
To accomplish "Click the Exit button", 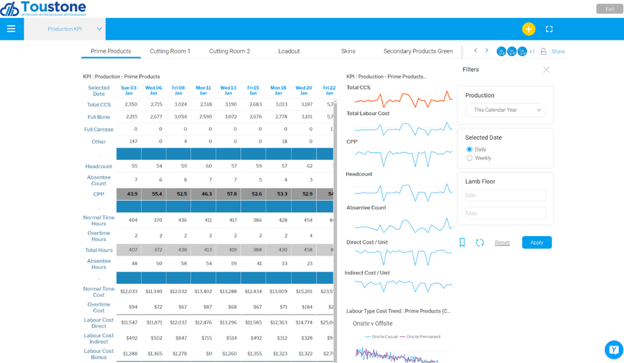I will click(x=610, y=9).
